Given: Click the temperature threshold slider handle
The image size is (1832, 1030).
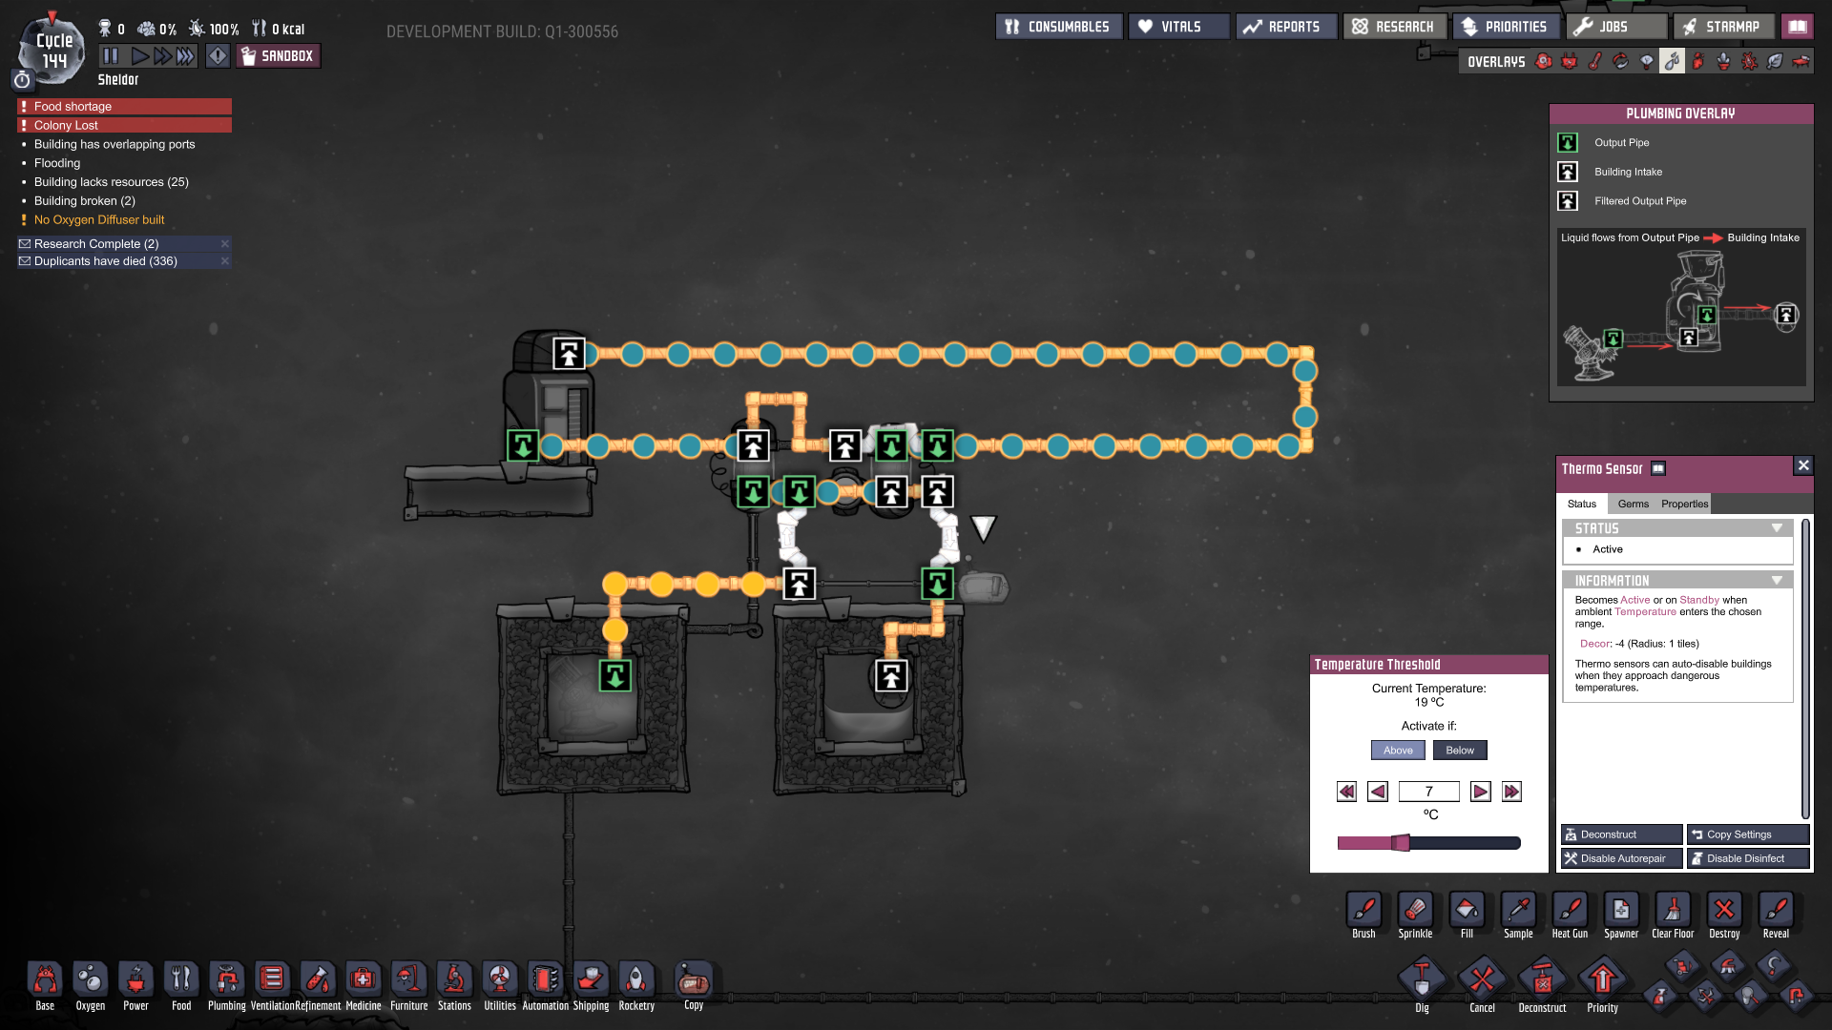Looking at the screenshot, I should tap(1400, 842).
